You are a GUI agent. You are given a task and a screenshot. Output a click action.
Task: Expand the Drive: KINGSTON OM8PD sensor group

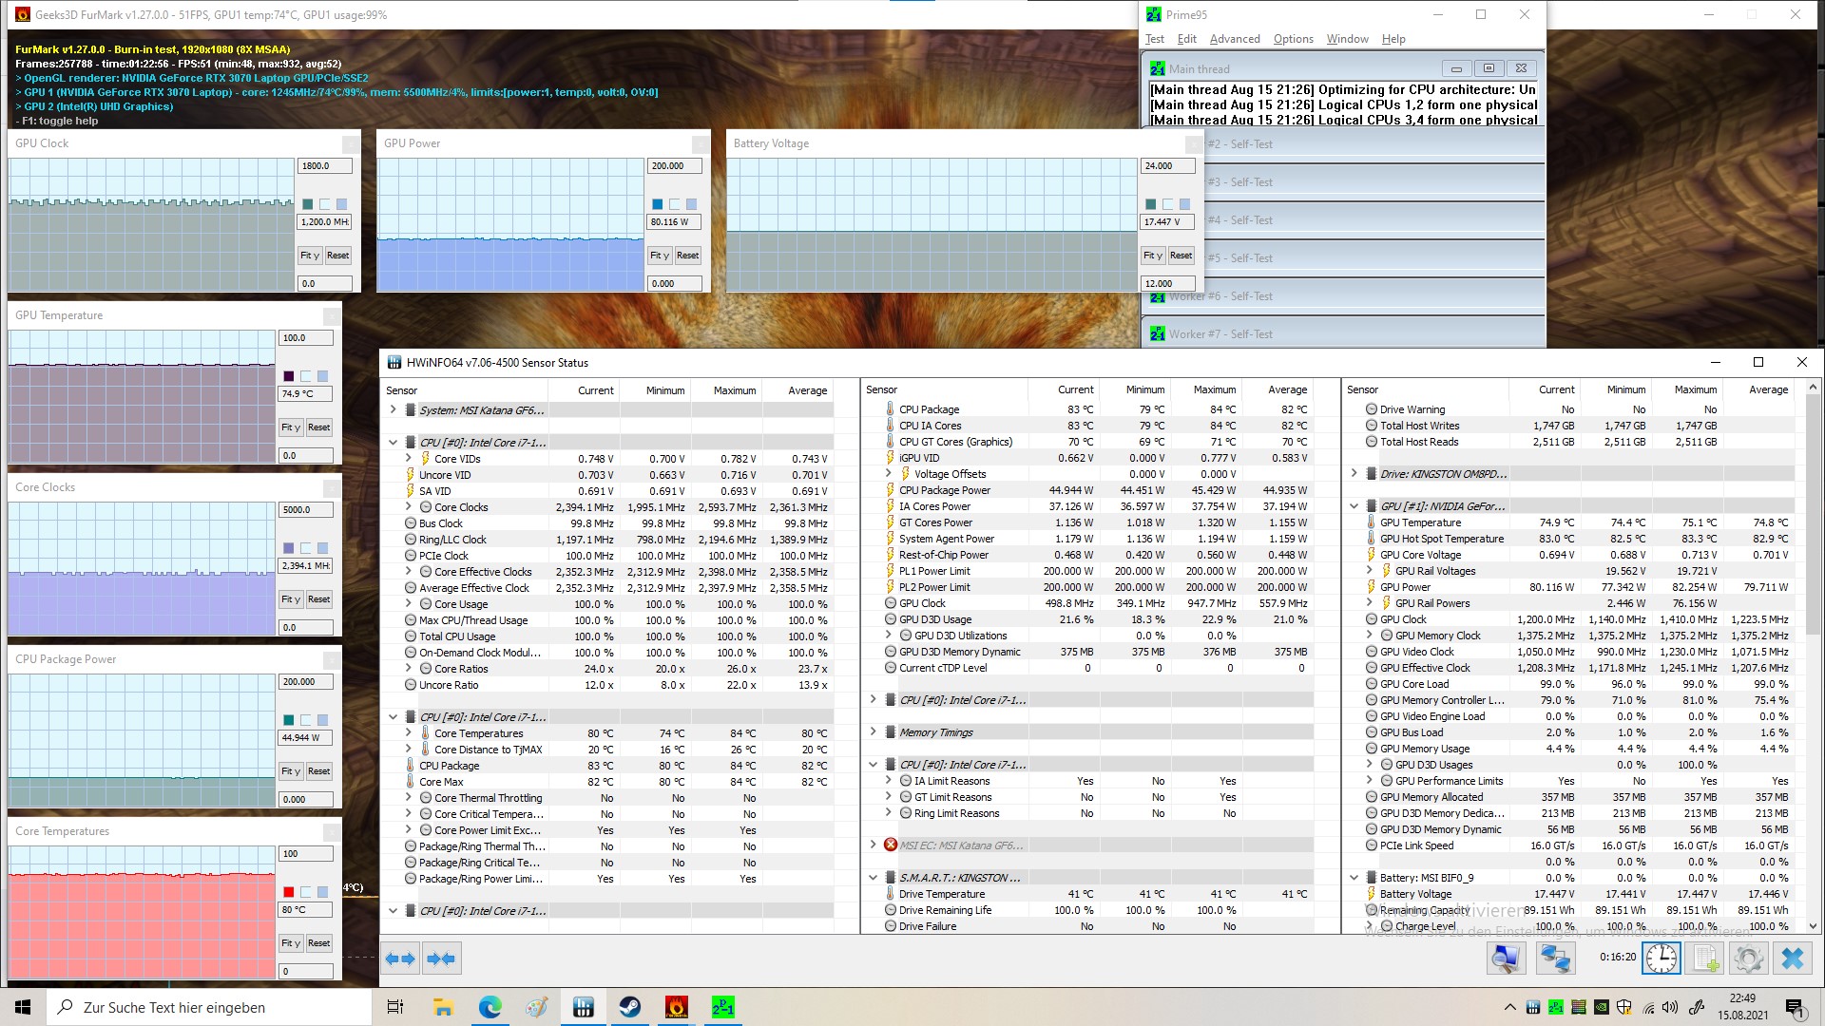coord(1354,474)
